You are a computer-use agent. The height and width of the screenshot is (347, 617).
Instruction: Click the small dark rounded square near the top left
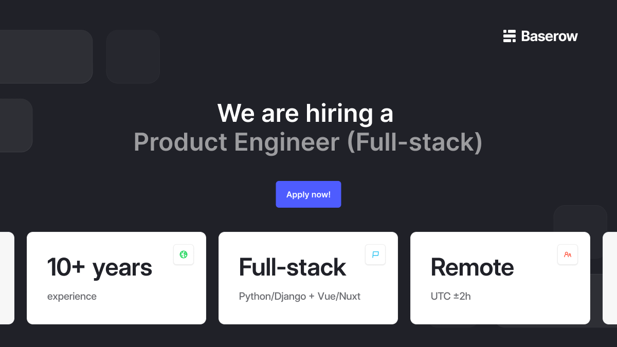(133, 57)
